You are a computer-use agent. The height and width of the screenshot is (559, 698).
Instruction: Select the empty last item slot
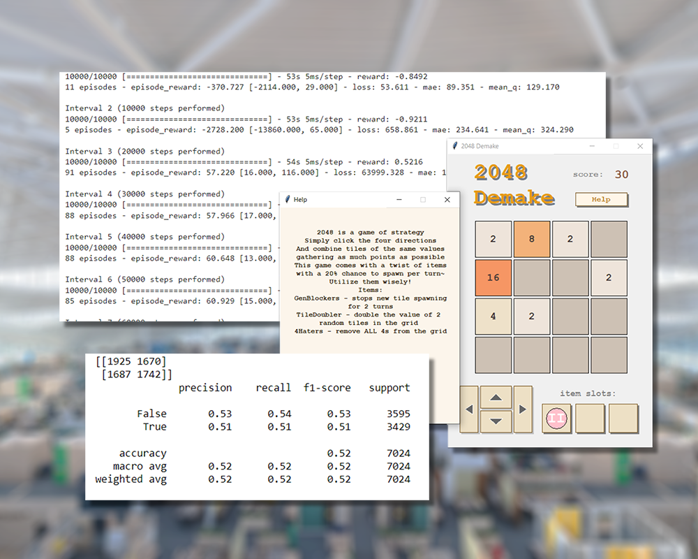pyautogui.click(x=623, y=419)
